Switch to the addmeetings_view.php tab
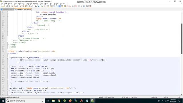183x103 pixels. (x=23, y=9)
